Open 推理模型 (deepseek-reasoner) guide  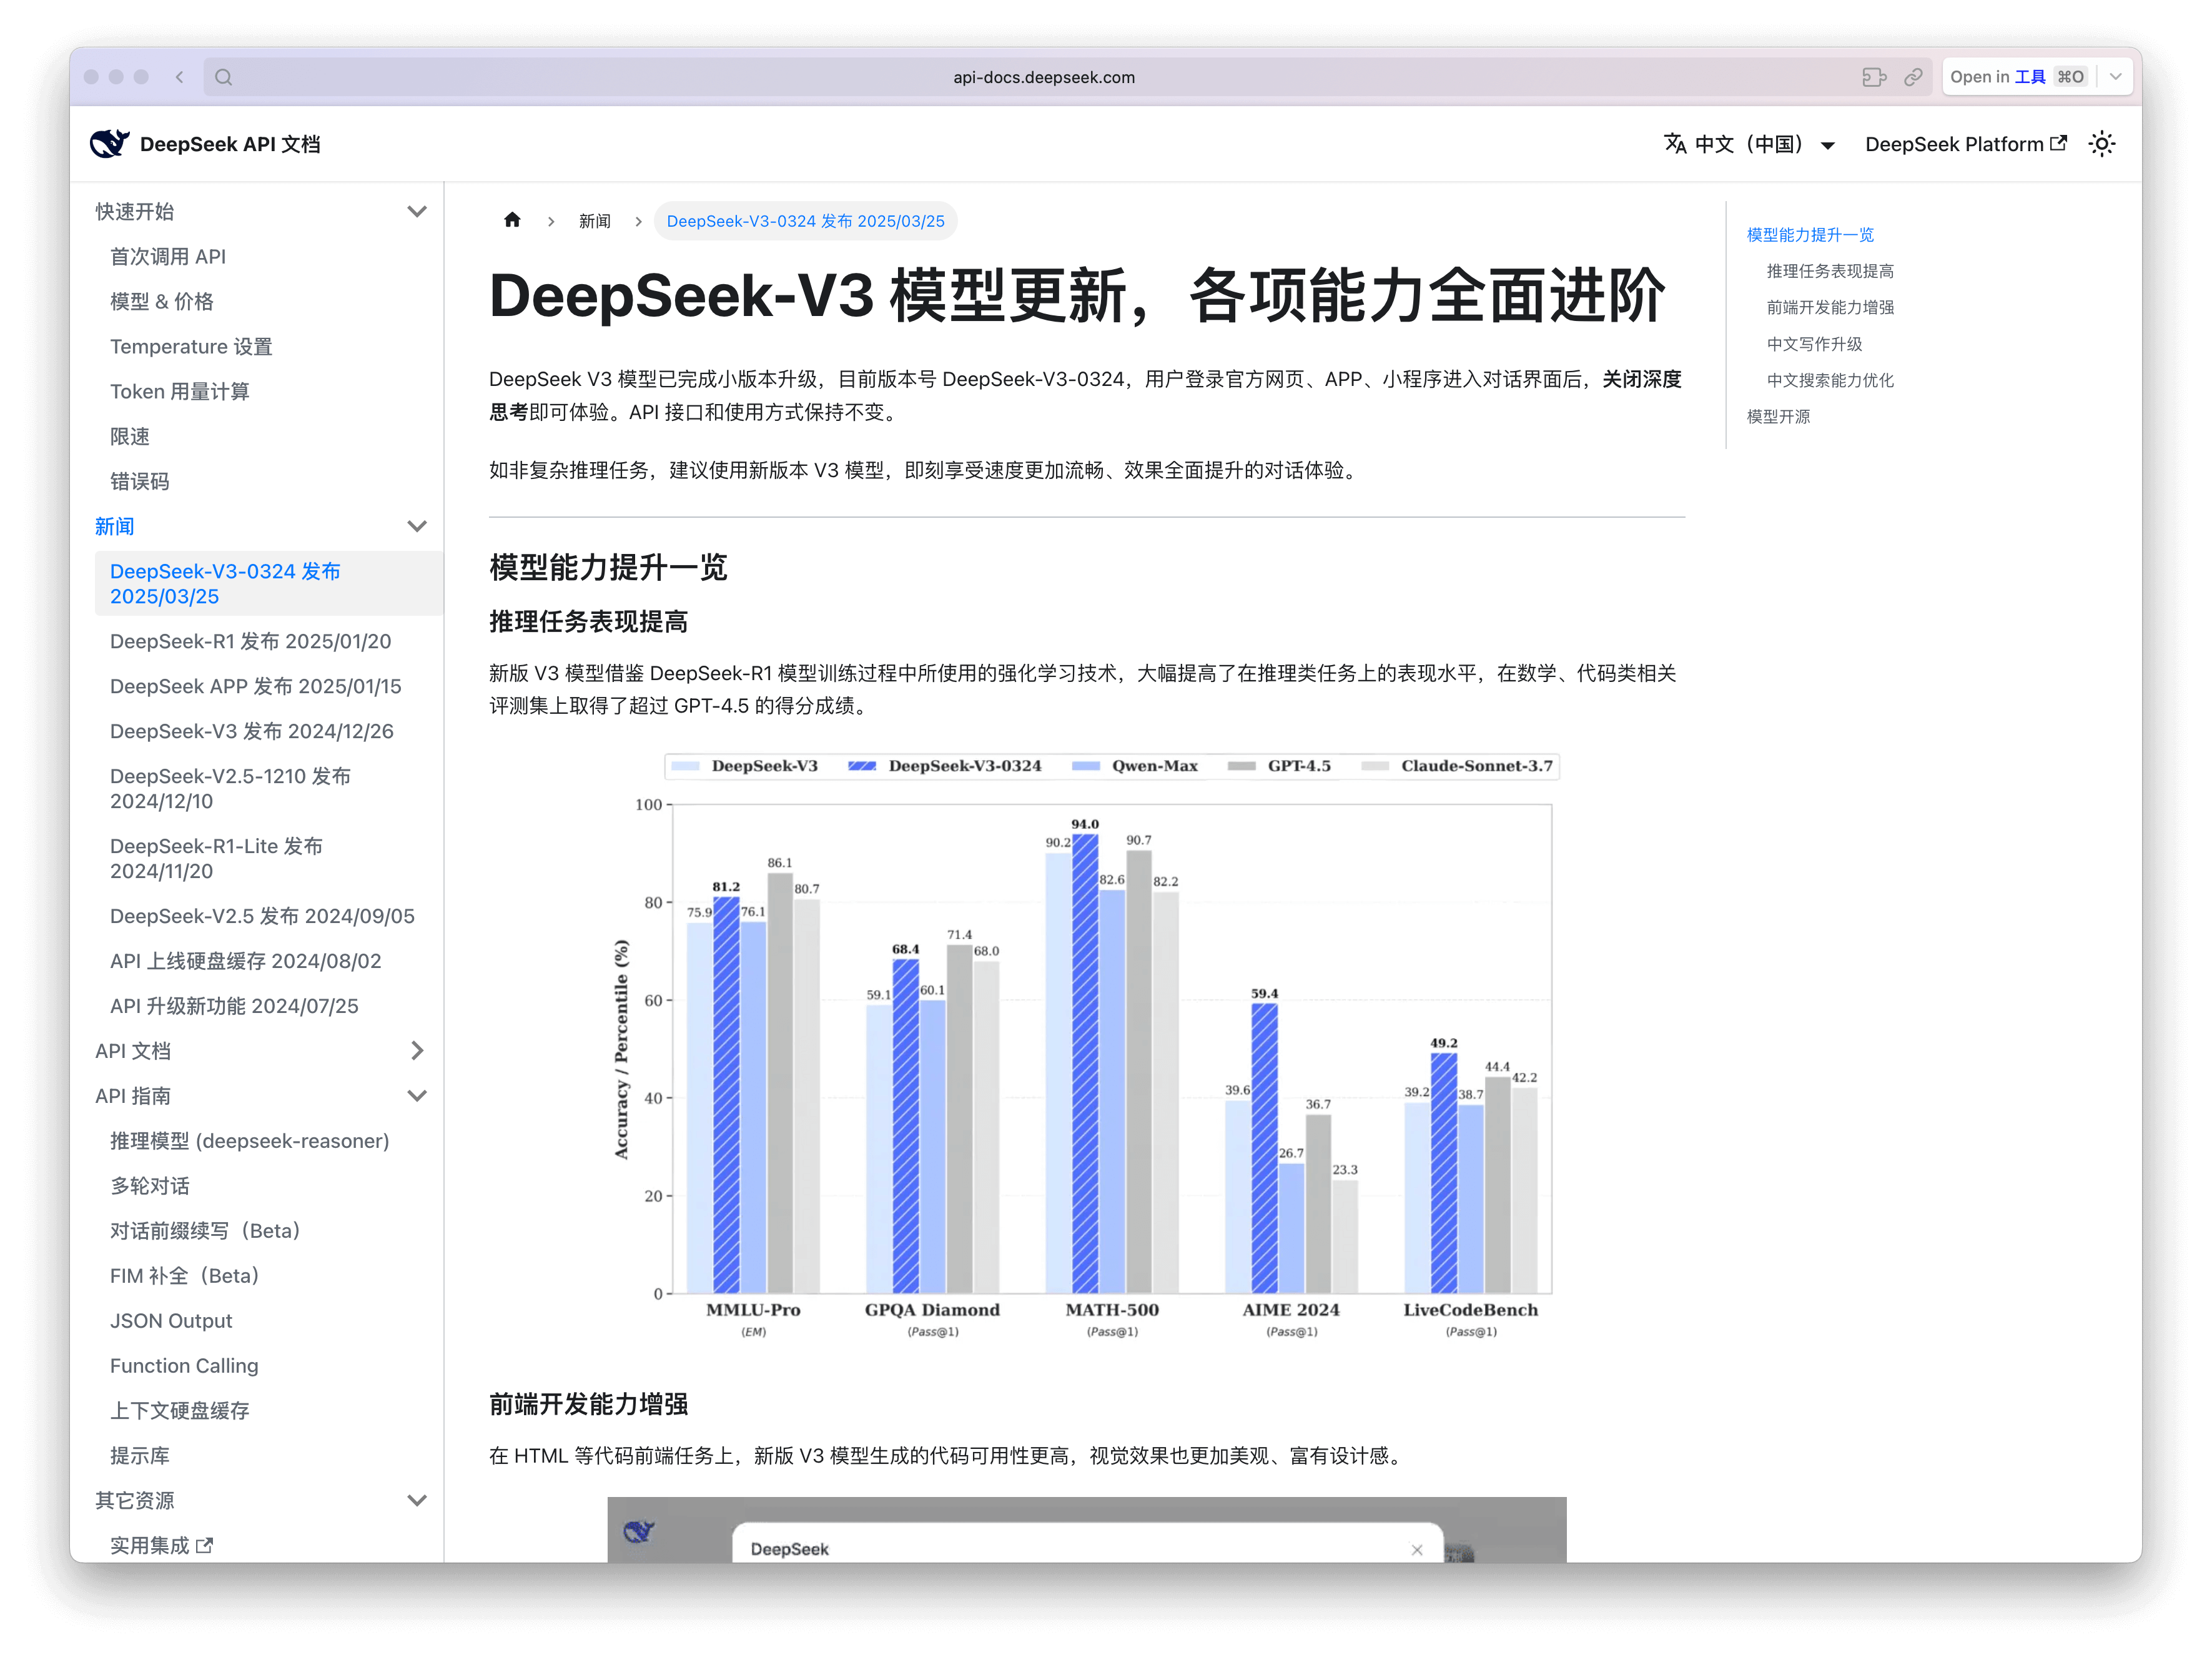tap(249, 1141)
